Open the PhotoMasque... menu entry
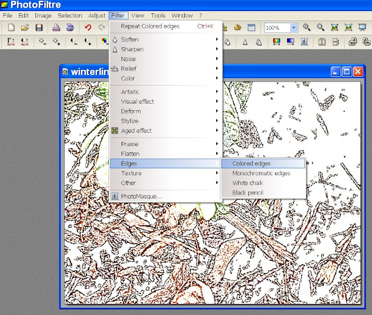The width and height of the screenshot is (372, 315). coord(166,196)
